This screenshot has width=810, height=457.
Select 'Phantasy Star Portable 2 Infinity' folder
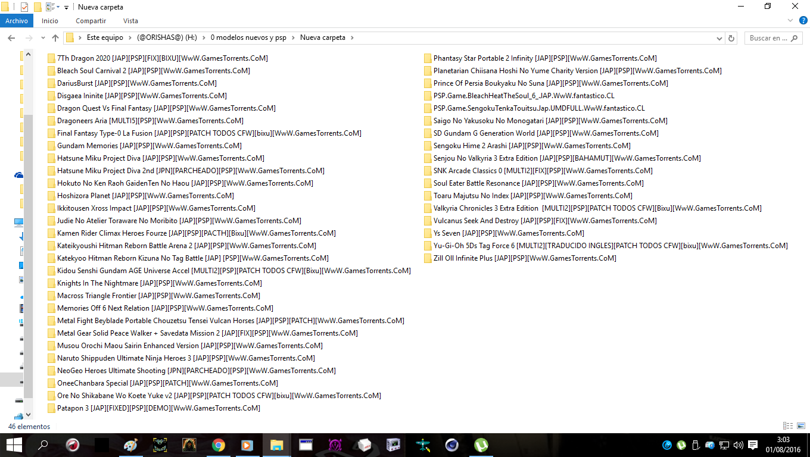(540, 58)
